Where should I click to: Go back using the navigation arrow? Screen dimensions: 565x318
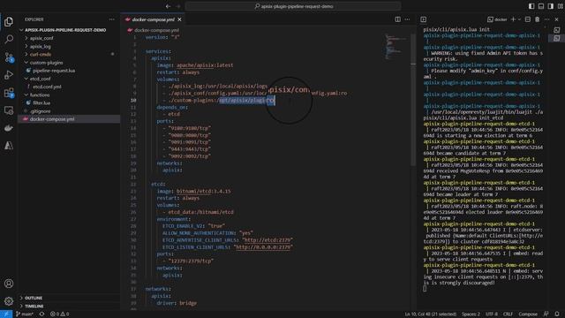pos(168,6)
